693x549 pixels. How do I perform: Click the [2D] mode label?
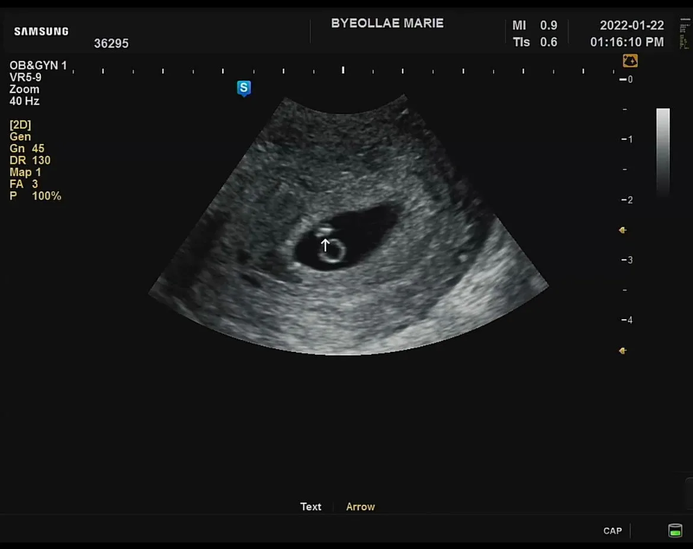(x=20, y=124)
